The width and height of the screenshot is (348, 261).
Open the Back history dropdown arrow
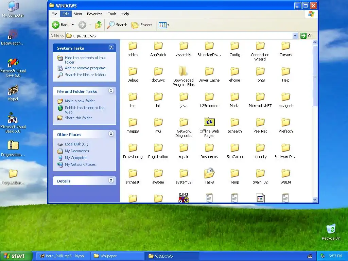click(x=73, y=25)
